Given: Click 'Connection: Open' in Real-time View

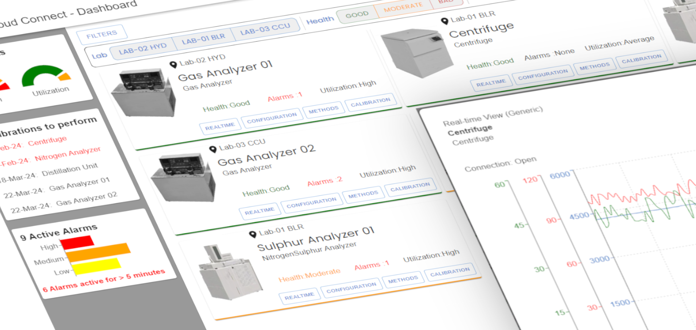Looking at the screenshot, I should tap(501, 164).
